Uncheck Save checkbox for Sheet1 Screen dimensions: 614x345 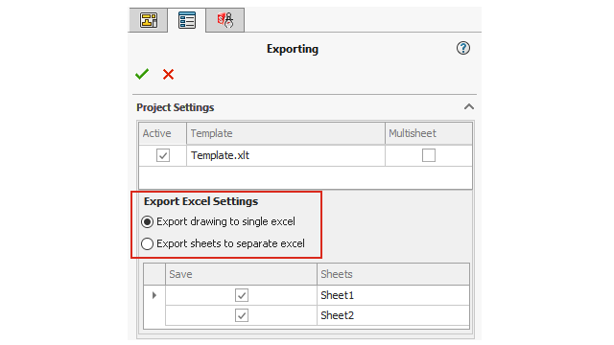242,295
